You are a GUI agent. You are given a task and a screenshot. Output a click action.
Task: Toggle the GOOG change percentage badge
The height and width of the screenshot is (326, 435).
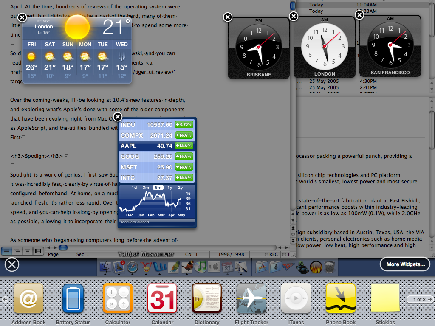pos(184,156)
